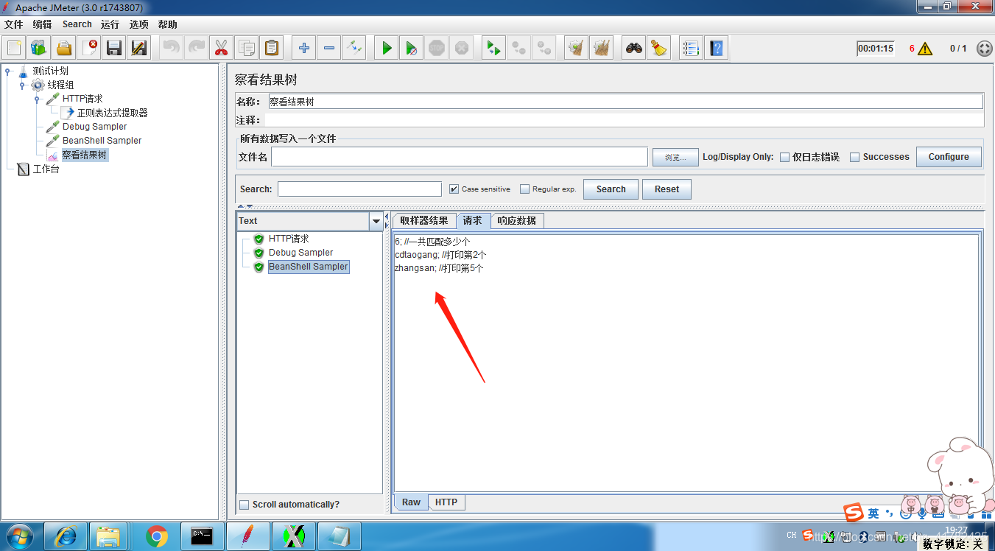Screen dimensions: 995x551
Task: Click the Configure button
Action: click(x=949, y=157)
